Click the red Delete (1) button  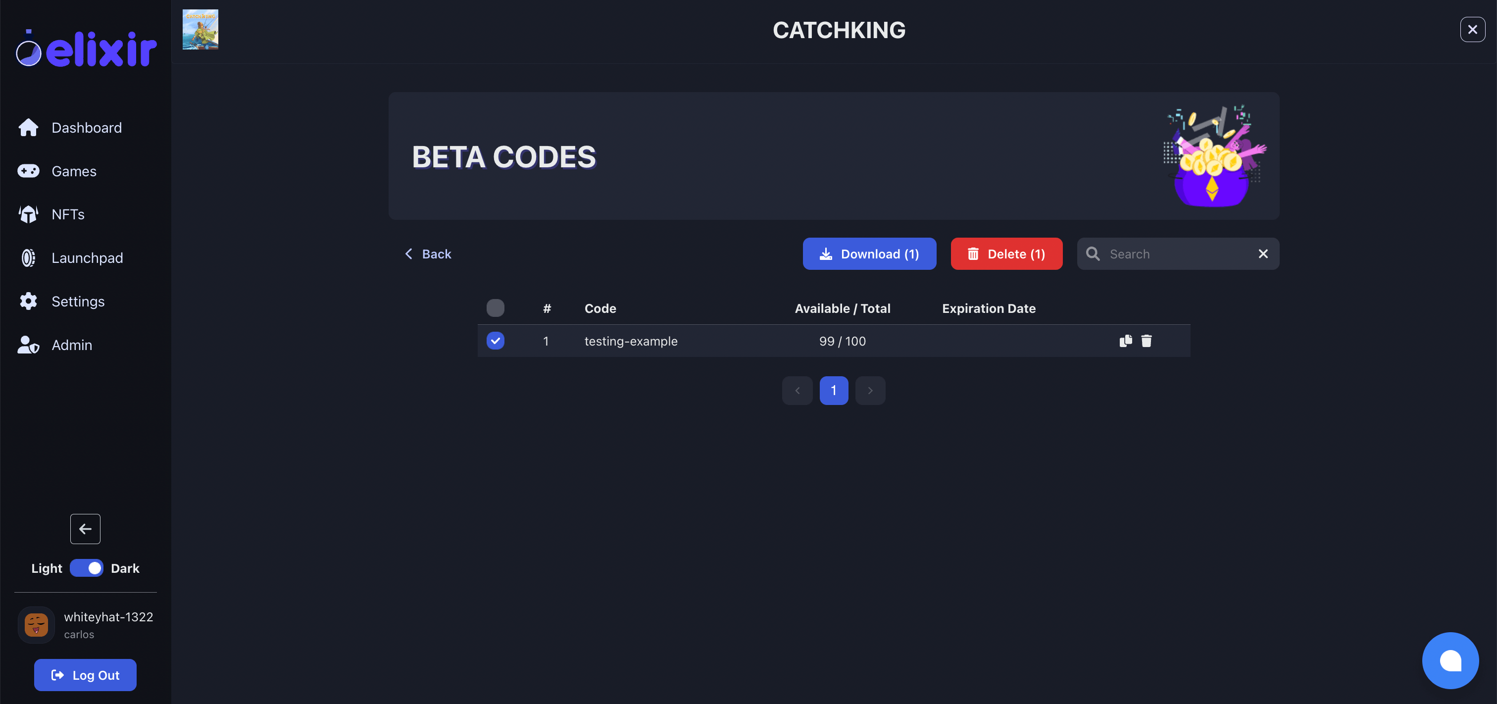pos(1006,253)
